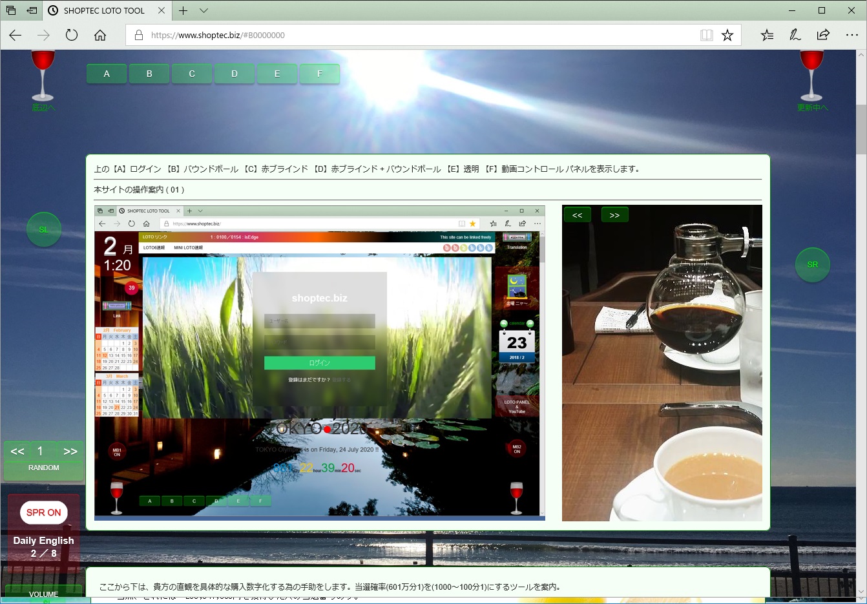This screenshot has height=604, width=867.
Task: Open the Favorites hub icon
Action: [x=767, y=35]
